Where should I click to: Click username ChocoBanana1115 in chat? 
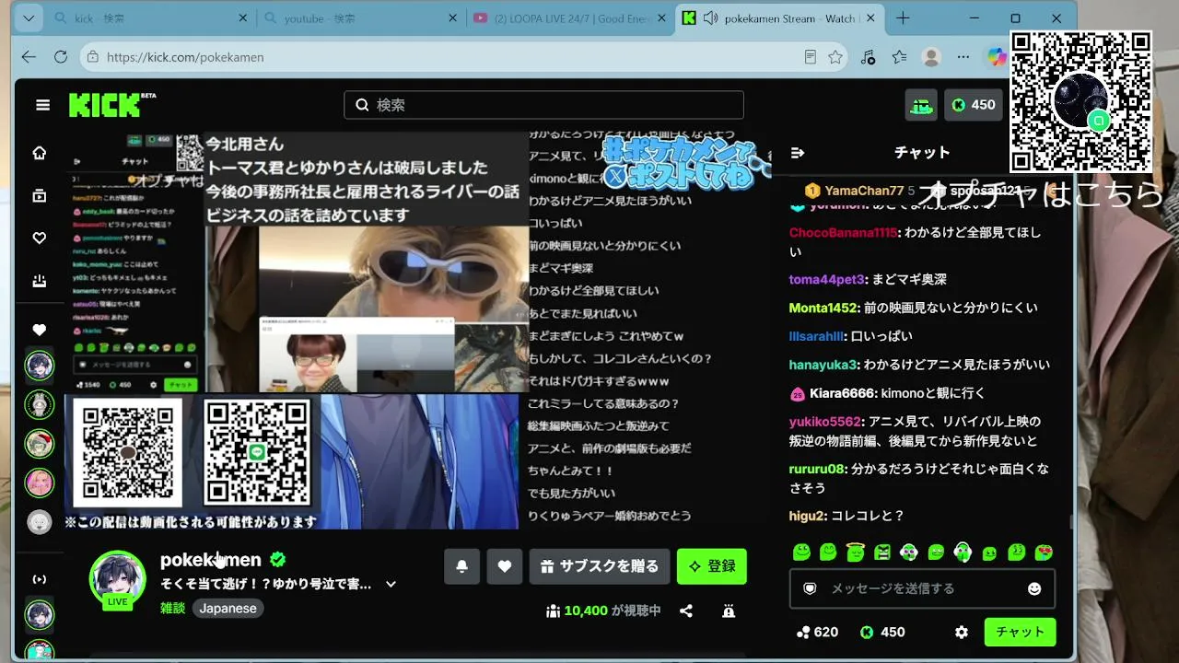843,233
